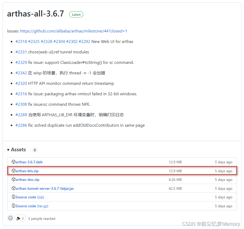Collapse the Assets section triangle
Screen dimensions: 244x229
click(x=8, y=150)
